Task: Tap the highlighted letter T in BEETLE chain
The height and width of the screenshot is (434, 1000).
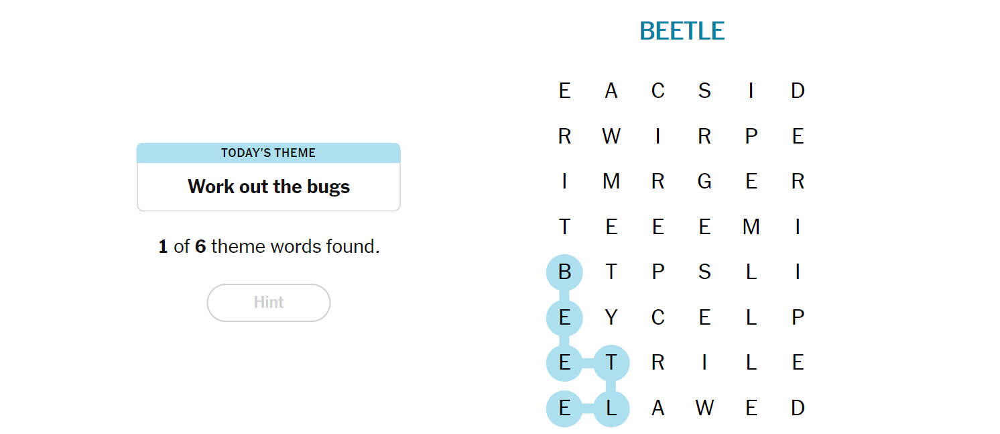Action: (611, 362)
